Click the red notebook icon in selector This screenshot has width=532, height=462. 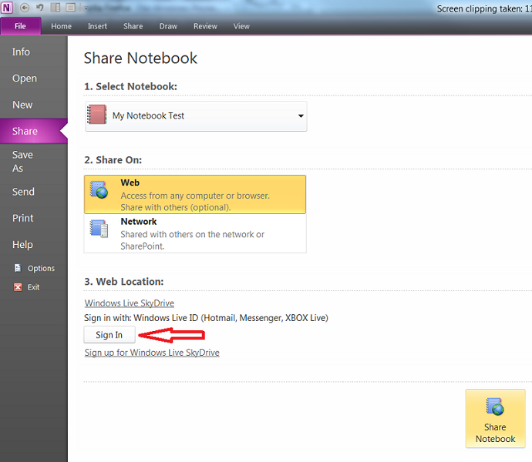[96, 115]
